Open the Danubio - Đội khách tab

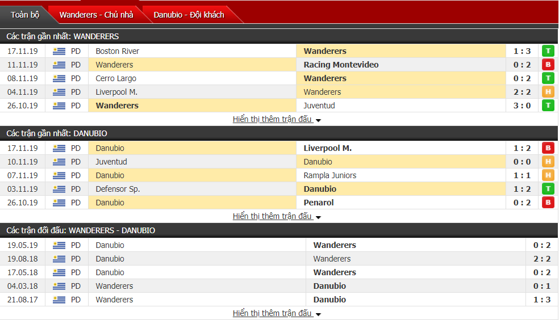coord(189,15)
